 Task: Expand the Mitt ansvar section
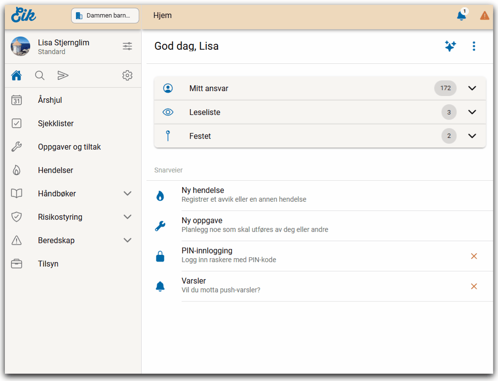(x=472, y=88)
